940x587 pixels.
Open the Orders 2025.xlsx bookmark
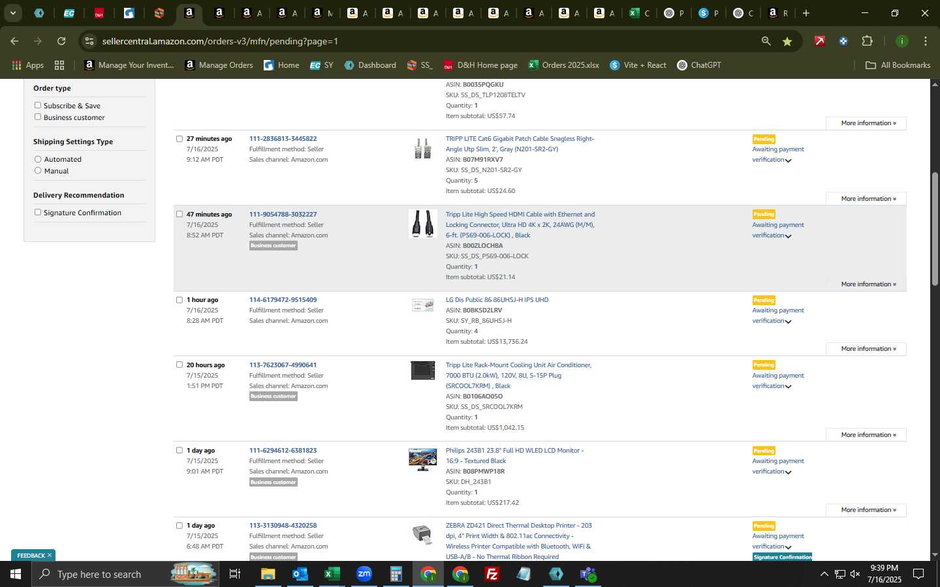point(563,65)
